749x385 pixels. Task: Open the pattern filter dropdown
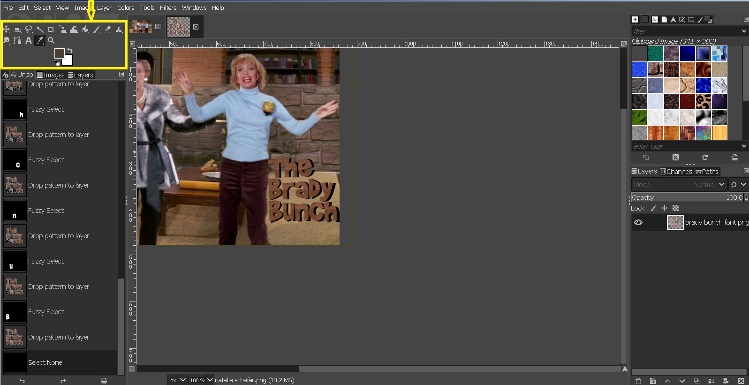point(744,31)
